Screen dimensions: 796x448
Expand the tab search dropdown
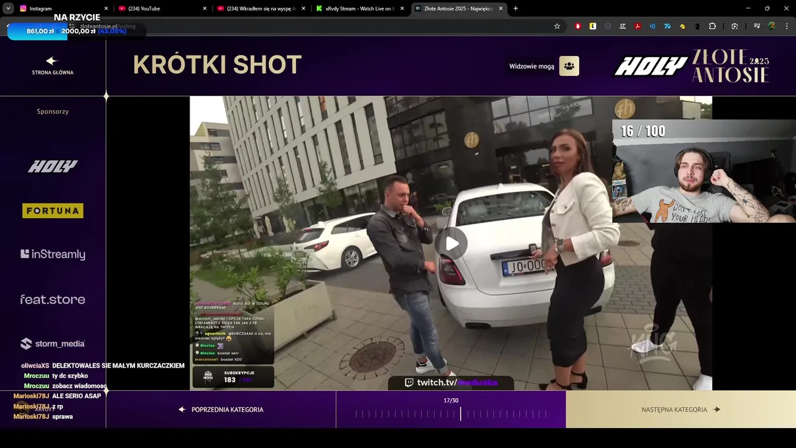click(x=8, y=8)
